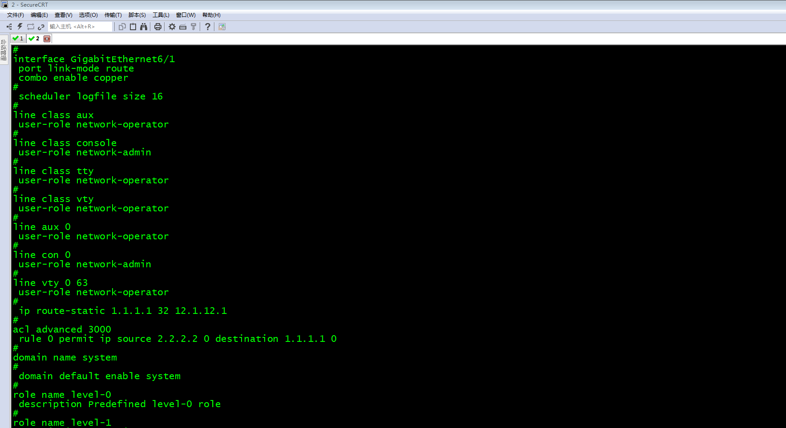Open the 窗口(W) menu
The height and width of the screenshot is (428, 786).
186,15
